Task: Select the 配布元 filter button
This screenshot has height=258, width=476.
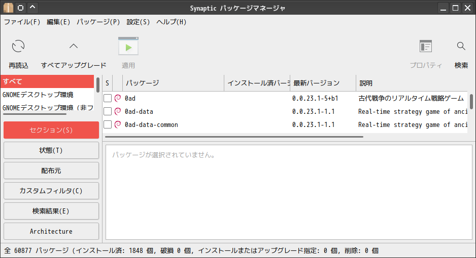Action: click(51, 170)
